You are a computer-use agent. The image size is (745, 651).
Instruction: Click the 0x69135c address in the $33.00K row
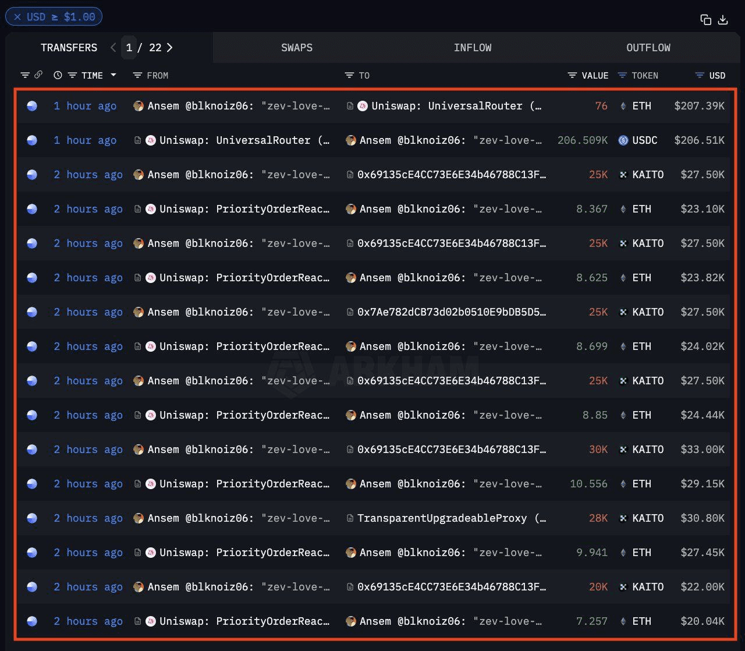[452, 450]
